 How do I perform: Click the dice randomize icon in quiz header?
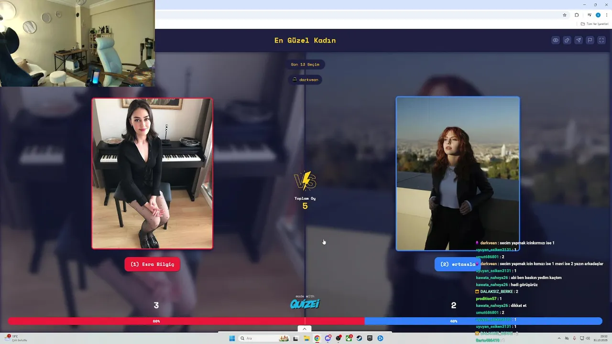tap(567, 40)
